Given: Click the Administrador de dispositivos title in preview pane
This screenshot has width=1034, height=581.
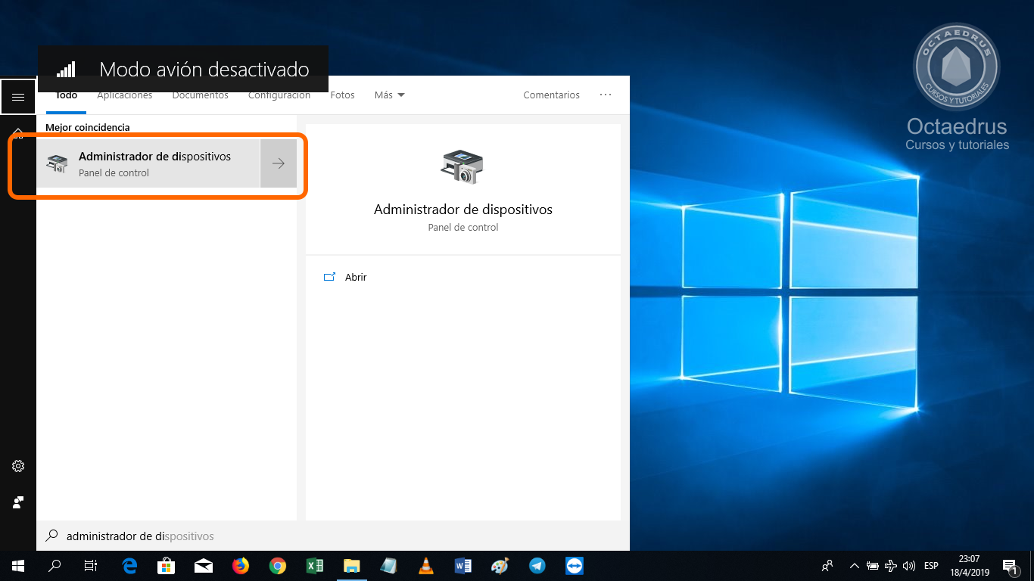Looking at the screenshot, I should 463,210.
